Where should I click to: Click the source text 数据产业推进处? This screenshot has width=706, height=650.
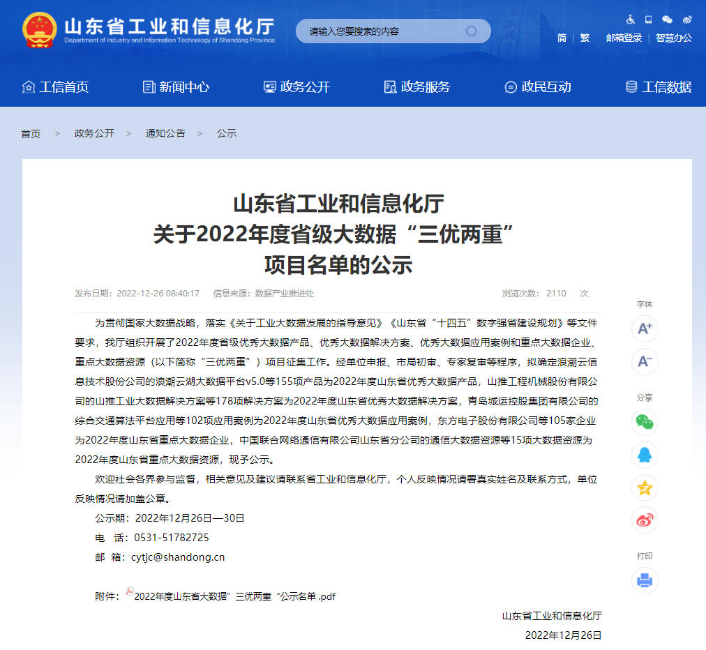(x=284, y=294)
